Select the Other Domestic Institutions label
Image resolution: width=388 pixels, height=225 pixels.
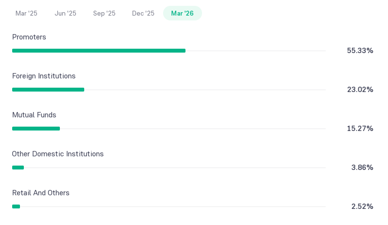coord(57,154)
